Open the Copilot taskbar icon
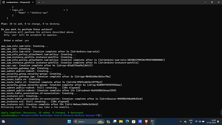Screen dimensions: 222x125 point(108,122)
